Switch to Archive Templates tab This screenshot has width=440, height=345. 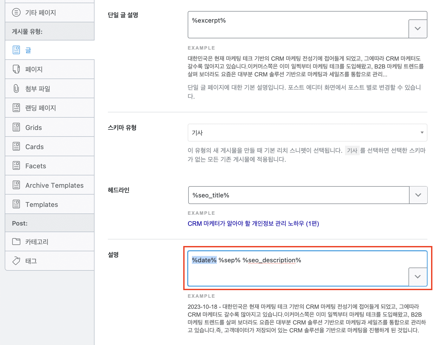click(50, 185)
